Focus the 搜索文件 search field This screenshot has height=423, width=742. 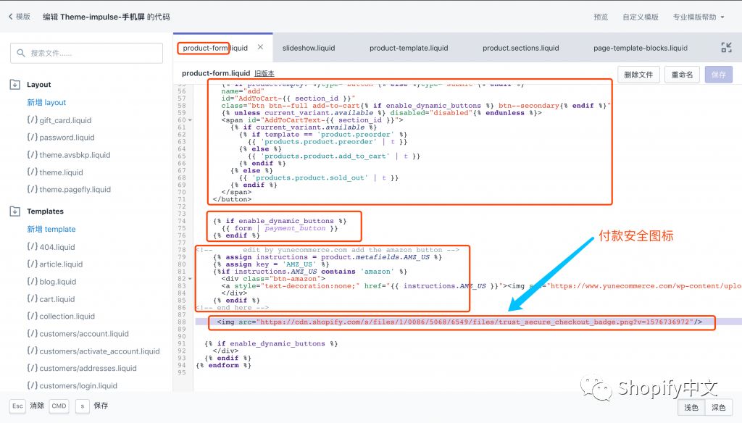[87, 53]
